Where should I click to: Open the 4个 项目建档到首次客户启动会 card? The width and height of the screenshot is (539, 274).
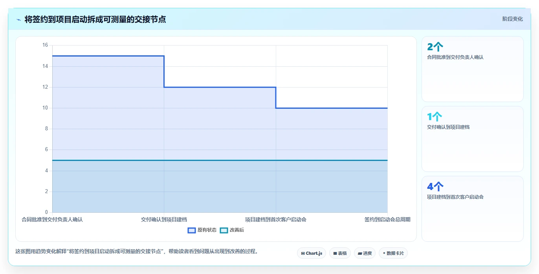[473, 209]
